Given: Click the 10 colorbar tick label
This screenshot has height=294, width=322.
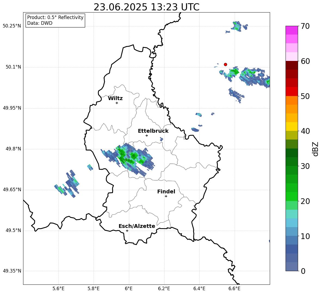Looking at the screenshot, I should pyautogui.click(x=305, y=236).
